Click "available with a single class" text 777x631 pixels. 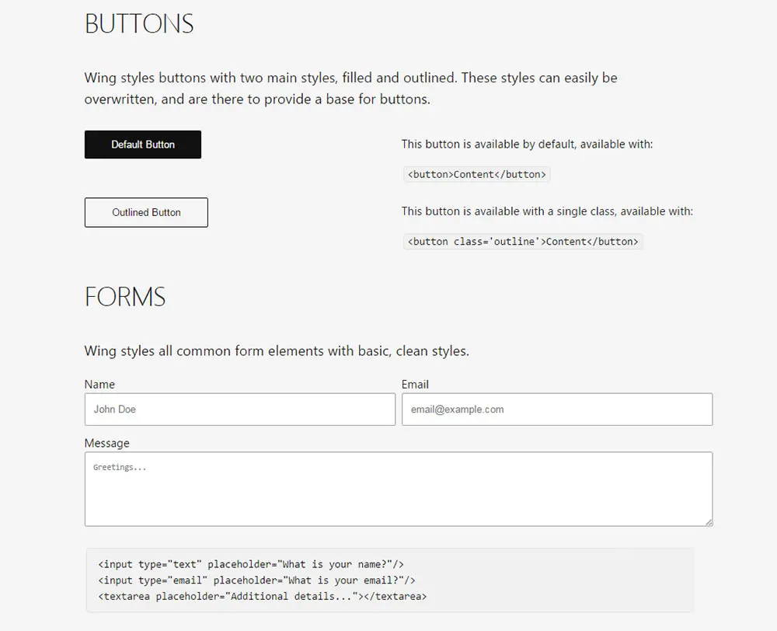coord(545,211)
